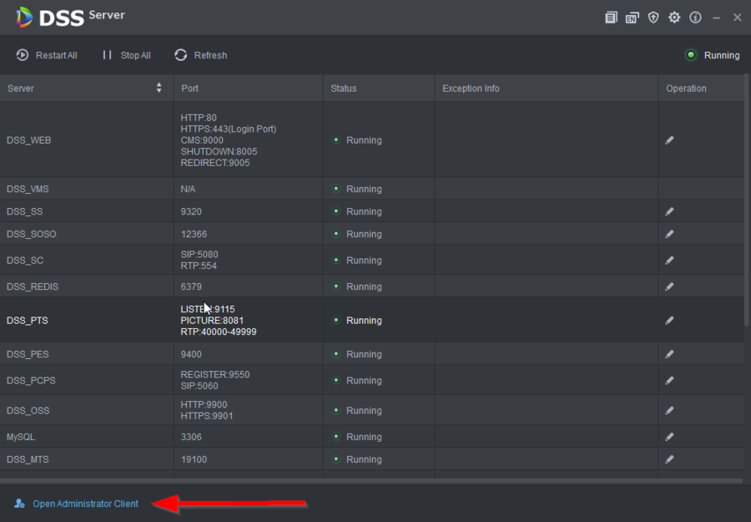751x522 pixels.
Task: Click the Restart All services button
Action: 46,55
